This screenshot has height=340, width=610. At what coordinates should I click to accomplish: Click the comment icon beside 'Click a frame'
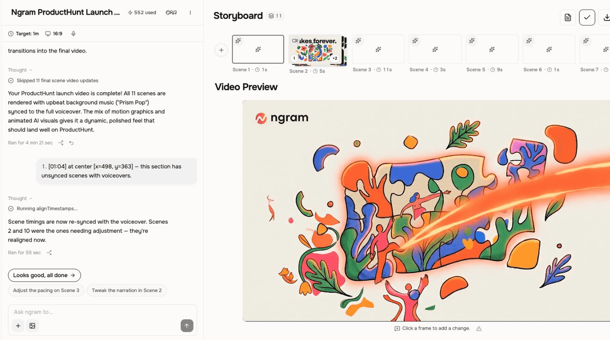397,328
